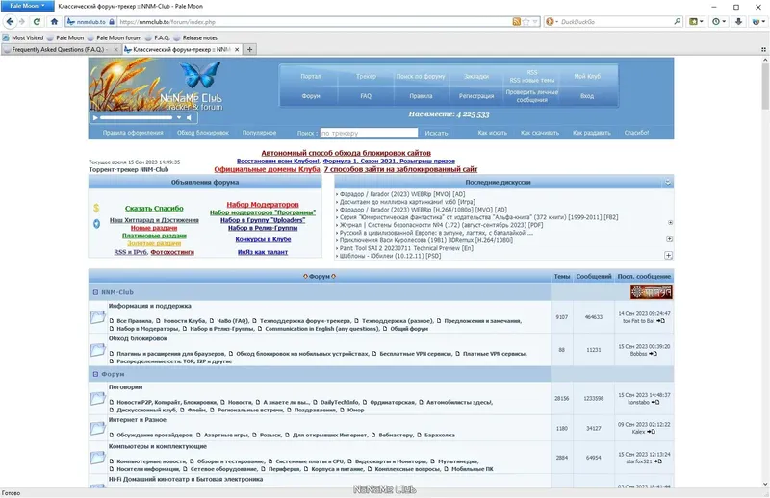The width and height of the screenshot is (770, 498).
Task: Jump to last post by starfox521 icon
Action: pos(658,461)
